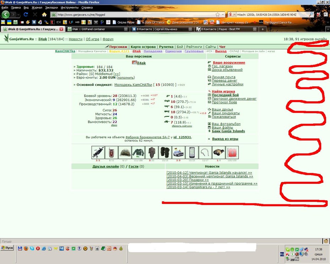Open the binoculars inventory item 1/8
This screenshot has width=330, height=264.
pyautogui.click(x=219, y=152)
